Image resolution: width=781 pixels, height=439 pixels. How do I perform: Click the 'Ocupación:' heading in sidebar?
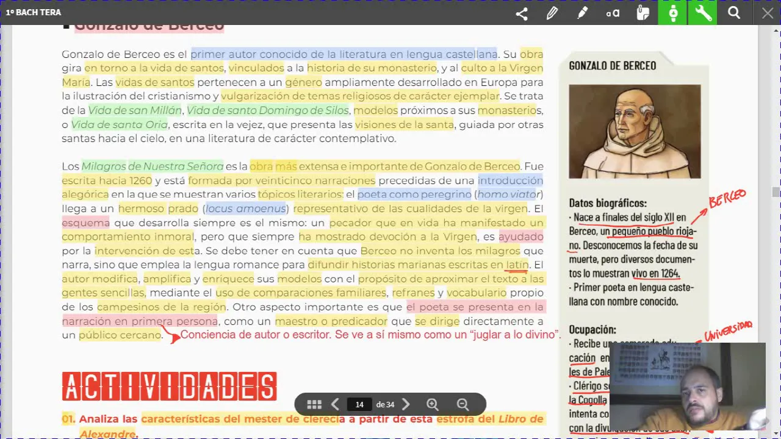(592, 329)
